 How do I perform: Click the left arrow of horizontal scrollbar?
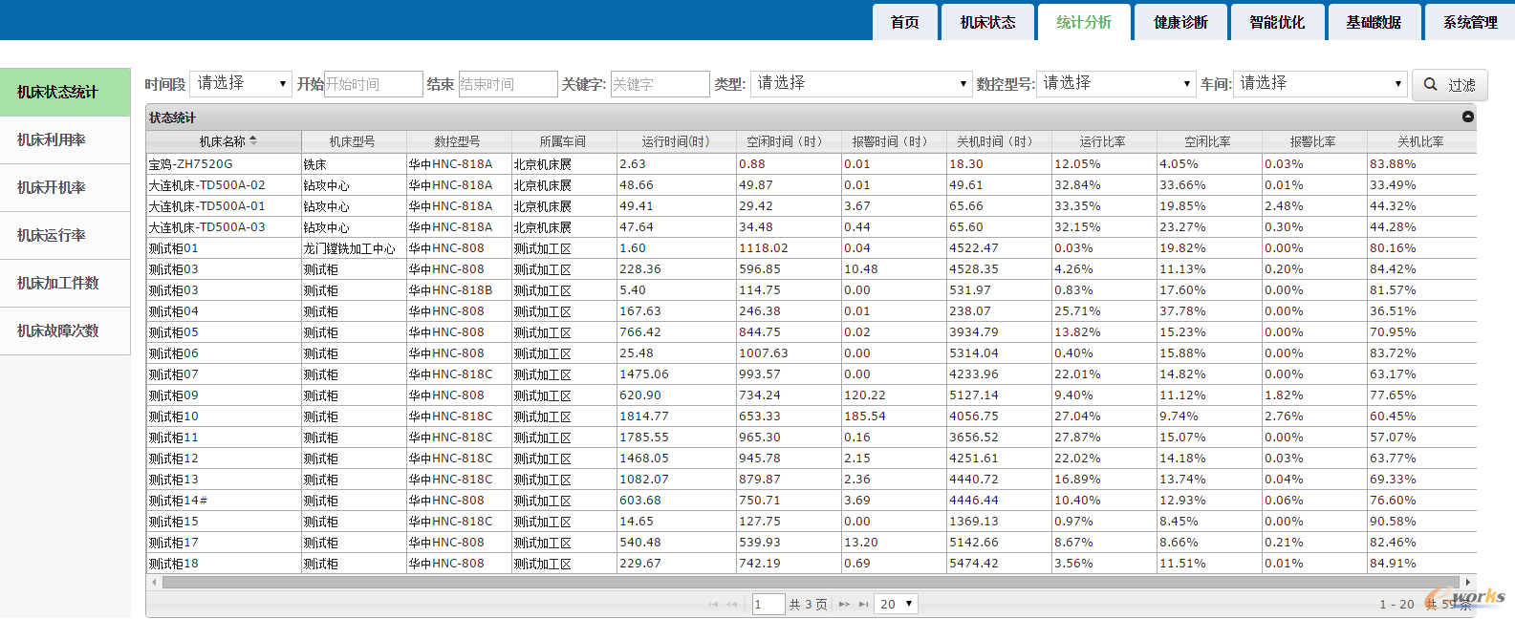pyautogui.click(x=154, y=581)
